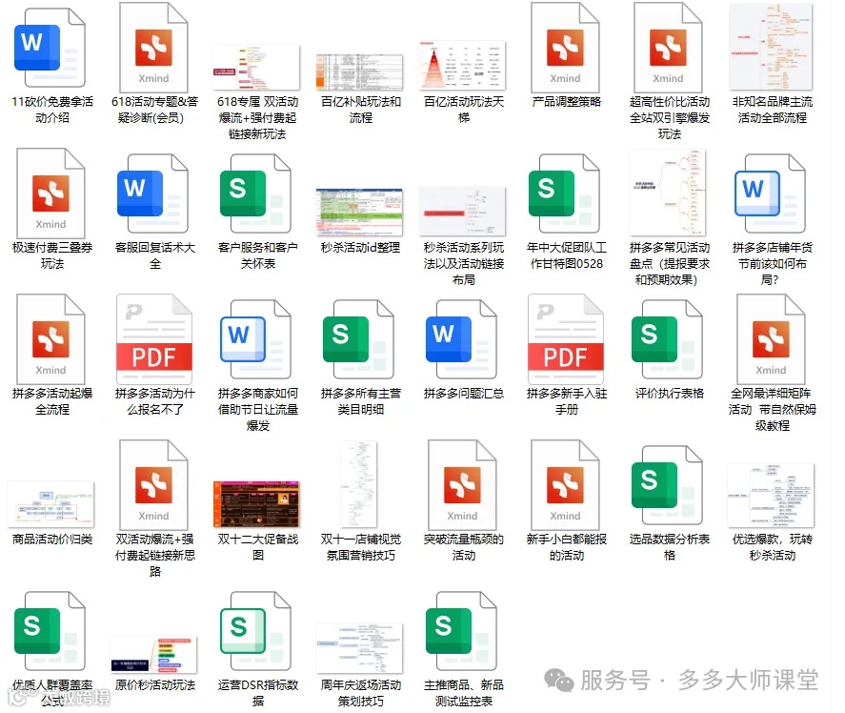Viewport: 845px width, 713px height.
Task: Select the 拼多多活动为什么报名不了 PDF icon
Action: click(154, 339)
